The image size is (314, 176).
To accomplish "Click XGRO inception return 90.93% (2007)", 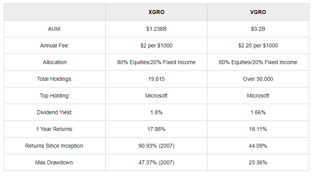I will pos(156,146).
